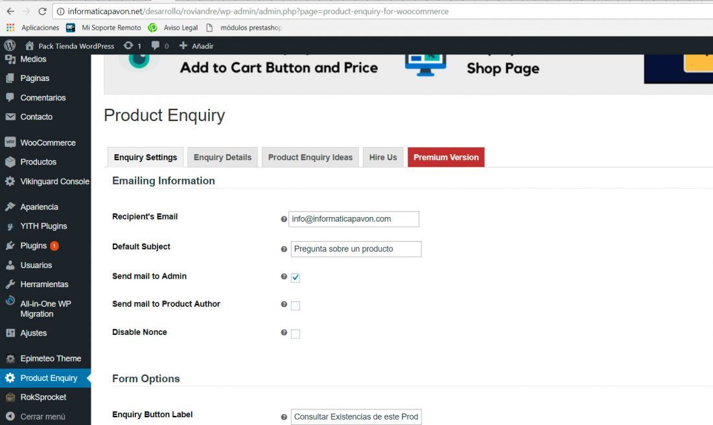
Task: Open the módulos prestashop bookmark
Action: (x=244, y=28)
